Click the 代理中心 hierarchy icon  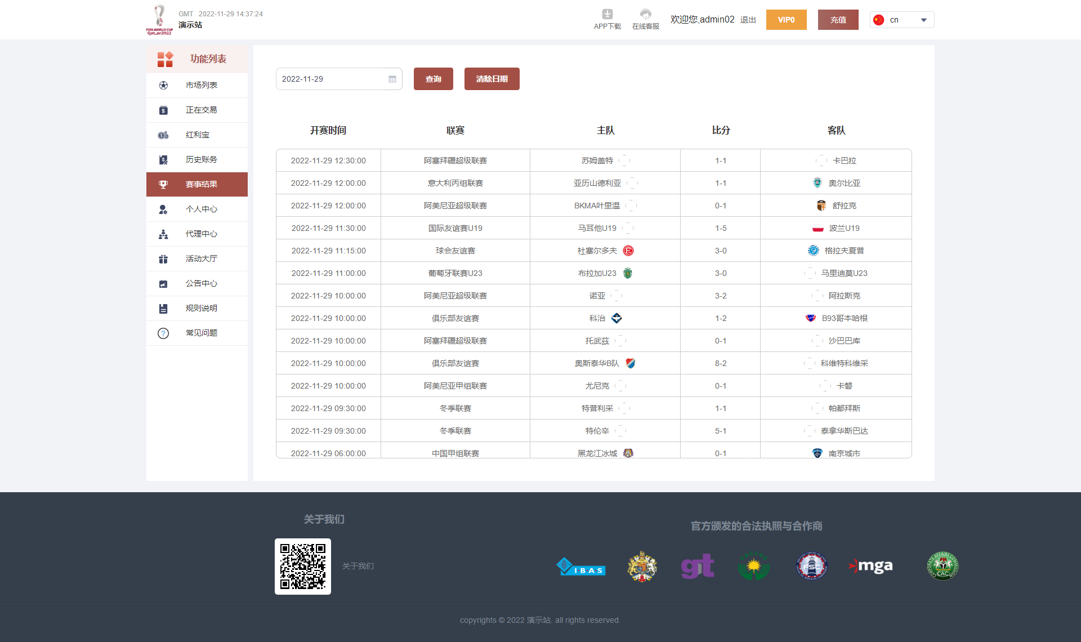(163, 234)
